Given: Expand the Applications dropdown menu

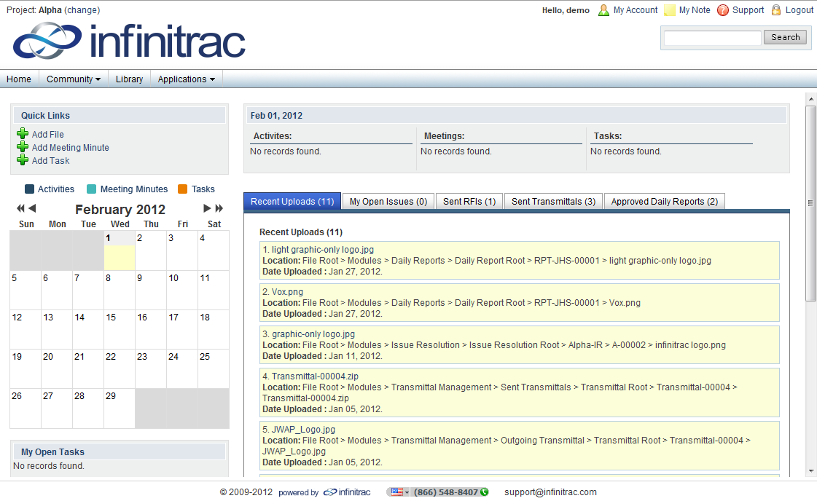Looking at the screenshot, I should [186, 79].
